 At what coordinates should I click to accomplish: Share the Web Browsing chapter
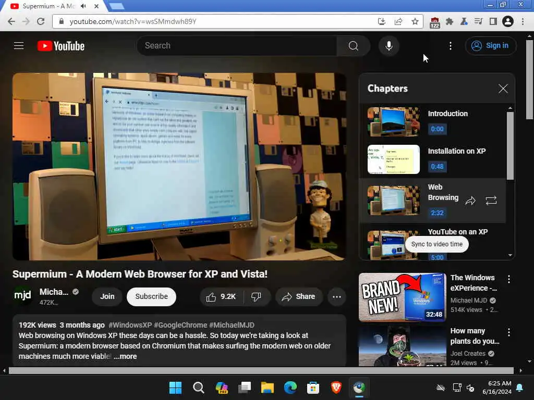470,201
